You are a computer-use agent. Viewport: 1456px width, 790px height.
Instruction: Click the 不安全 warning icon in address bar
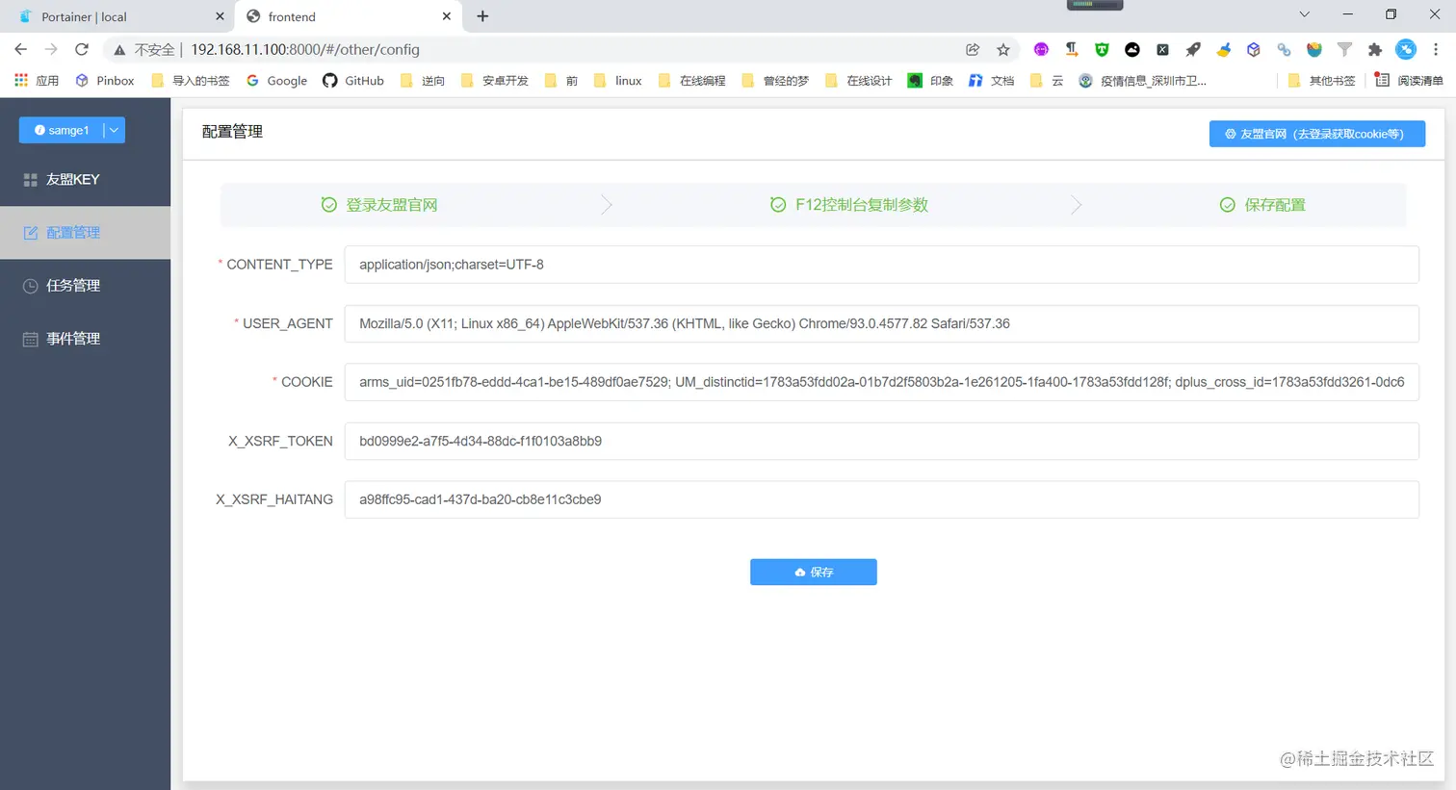click(x=119, y=49)
